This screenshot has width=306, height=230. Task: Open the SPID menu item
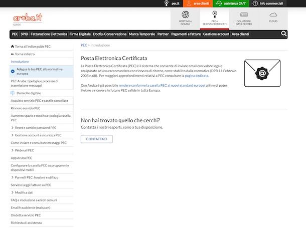pyautogui.click(x=25, y=34)
